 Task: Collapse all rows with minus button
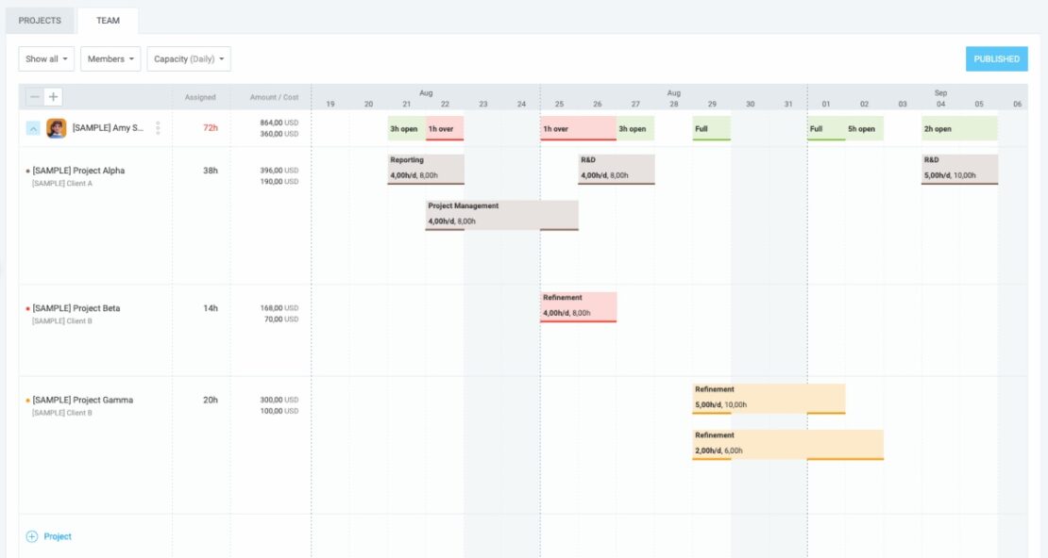coord(35,97)
